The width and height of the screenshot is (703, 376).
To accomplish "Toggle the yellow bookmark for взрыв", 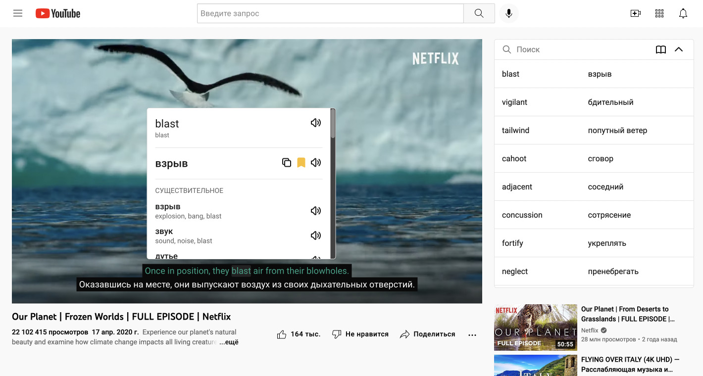I will (x=301, y=163).
